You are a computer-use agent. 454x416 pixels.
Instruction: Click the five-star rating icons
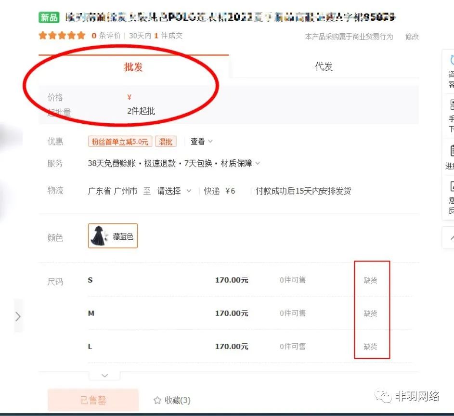tap(62, 36)
